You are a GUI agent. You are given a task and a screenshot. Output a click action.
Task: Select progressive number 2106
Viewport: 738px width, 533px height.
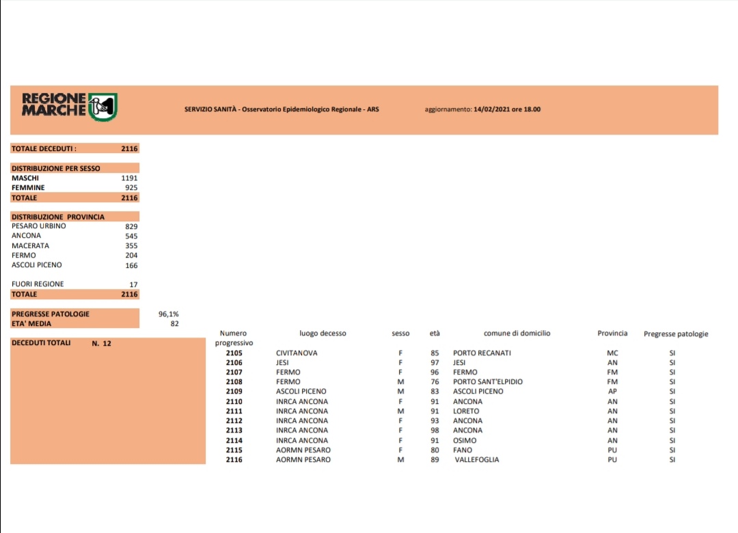coord(234,363)
